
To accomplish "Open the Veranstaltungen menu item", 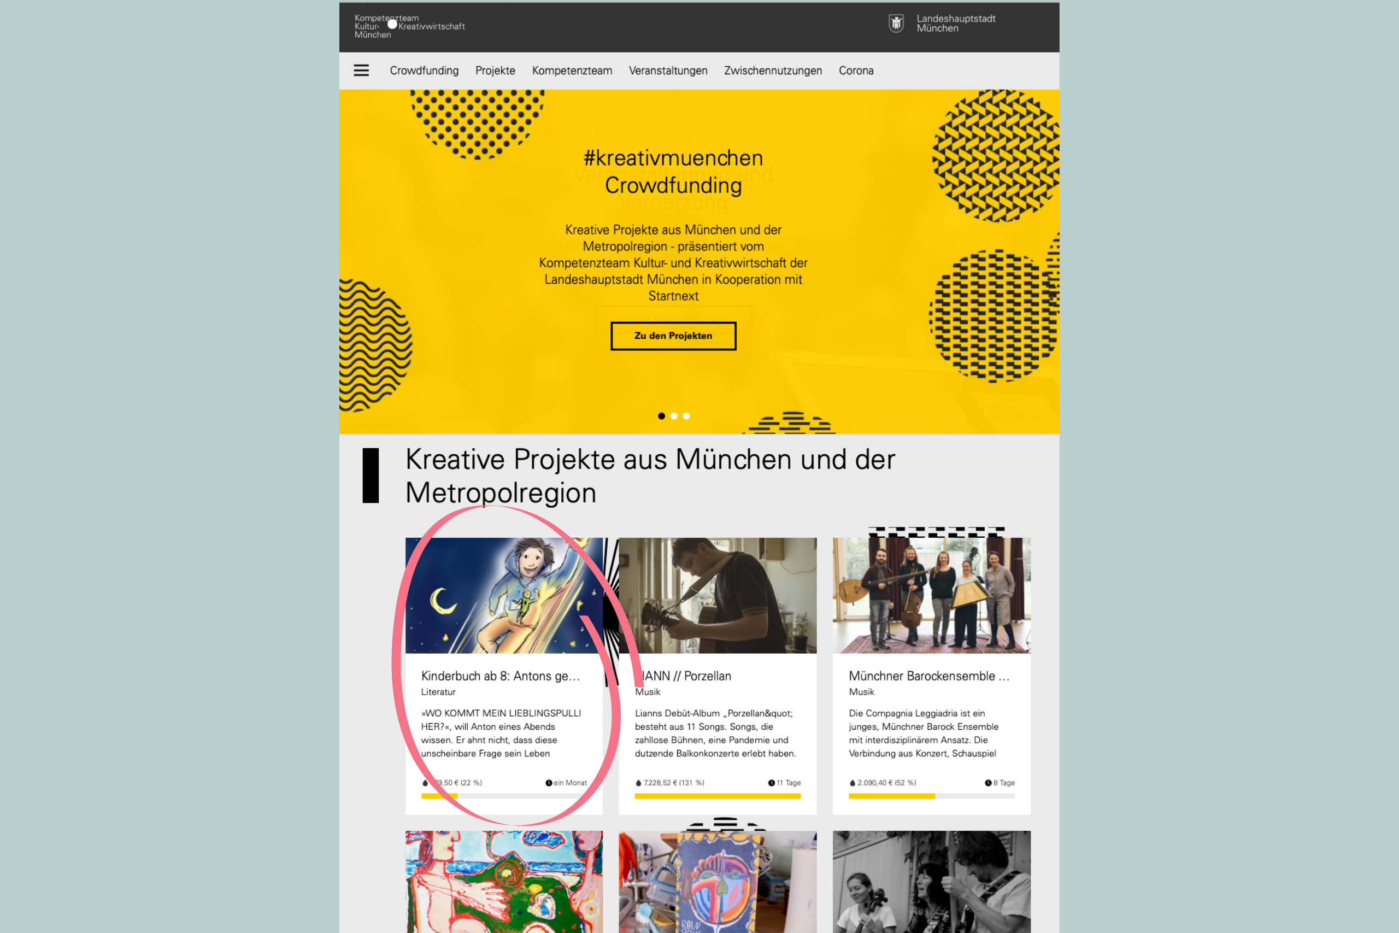I will tap(668, 70).
